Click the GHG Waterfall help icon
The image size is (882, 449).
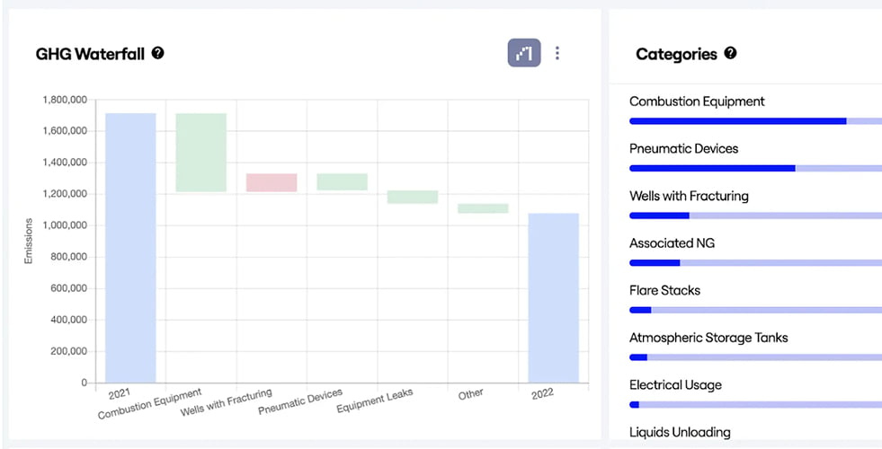coord(158,53)
